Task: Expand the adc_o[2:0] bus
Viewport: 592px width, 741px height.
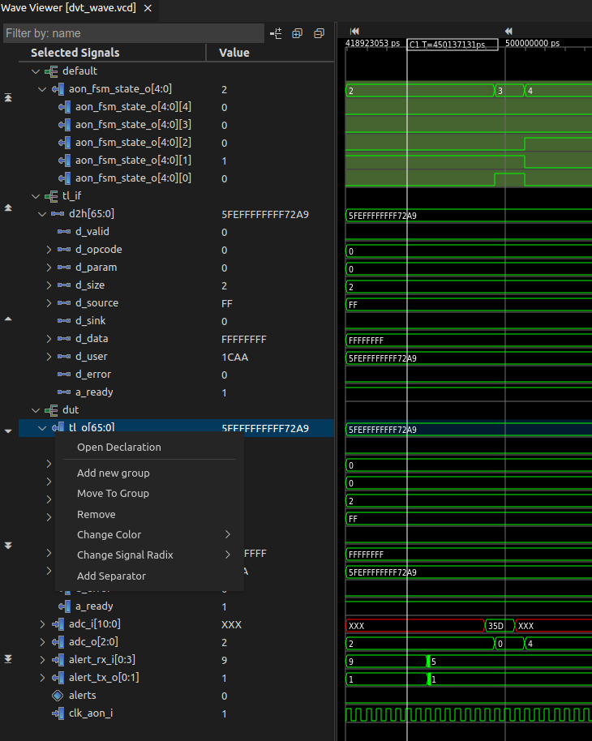Action: (42, 642)
